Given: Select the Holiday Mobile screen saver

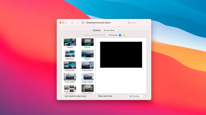Looking at the screenshot, I should pos(88,77).
